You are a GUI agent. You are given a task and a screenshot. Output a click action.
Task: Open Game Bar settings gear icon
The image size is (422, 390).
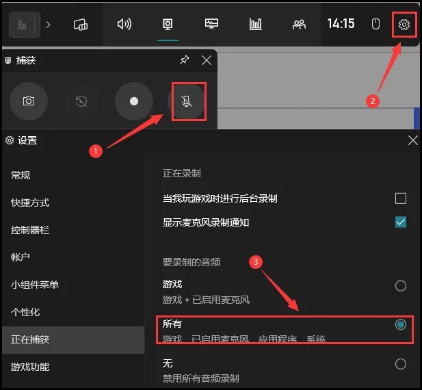[404, 25]
